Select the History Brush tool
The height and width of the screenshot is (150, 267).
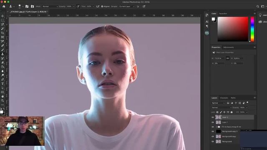click(x=3, y=58)
